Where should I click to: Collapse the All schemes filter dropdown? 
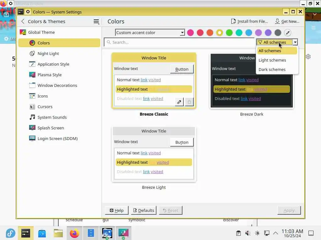(x=277, y=42)
